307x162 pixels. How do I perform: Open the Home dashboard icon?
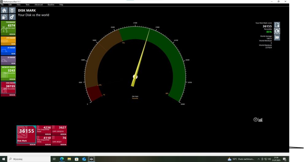coord(4,10)
